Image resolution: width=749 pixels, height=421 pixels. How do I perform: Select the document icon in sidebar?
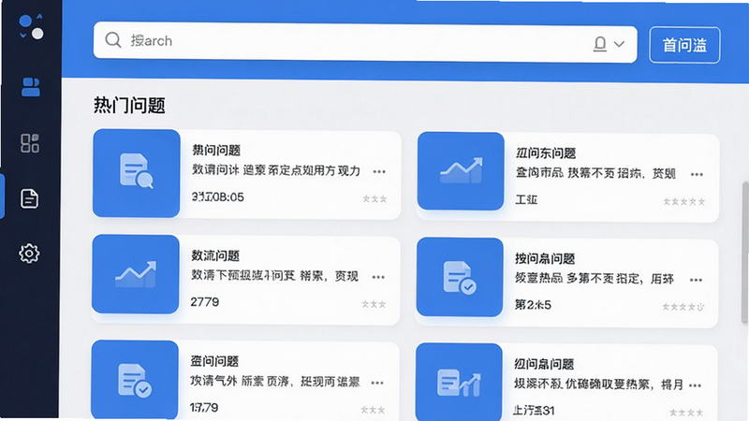(x=29, y=198)
